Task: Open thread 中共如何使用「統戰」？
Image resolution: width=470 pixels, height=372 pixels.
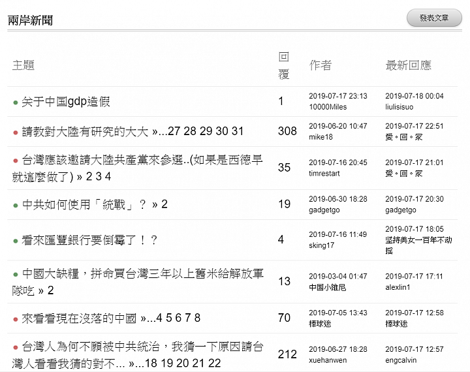Action: click(x=84, y=204)
